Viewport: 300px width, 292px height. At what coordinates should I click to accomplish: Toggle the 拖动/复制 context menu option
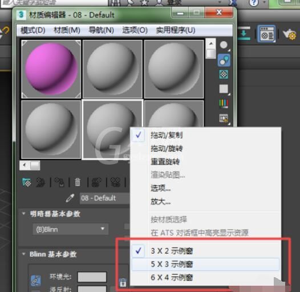coord(205,135)
